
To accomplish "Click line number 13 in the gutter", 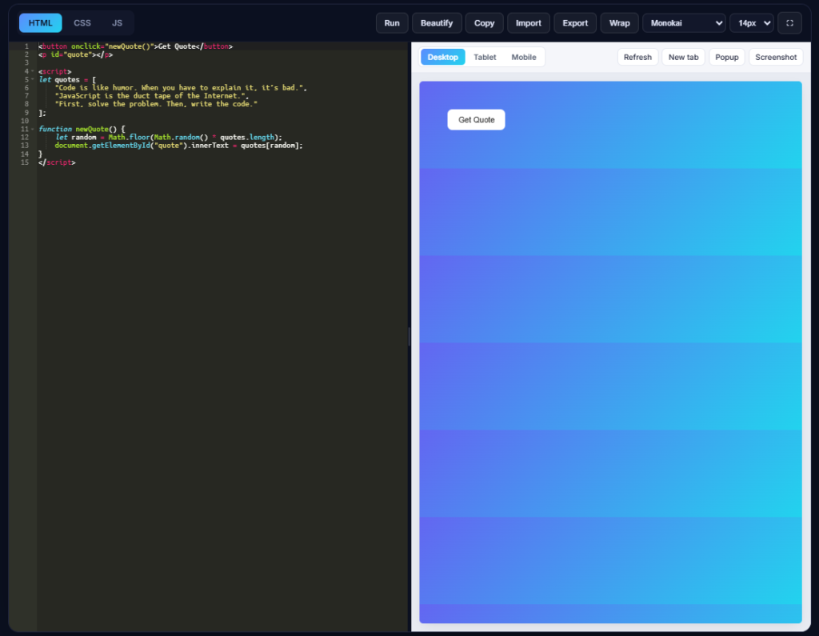I will [x=25, y=146].
